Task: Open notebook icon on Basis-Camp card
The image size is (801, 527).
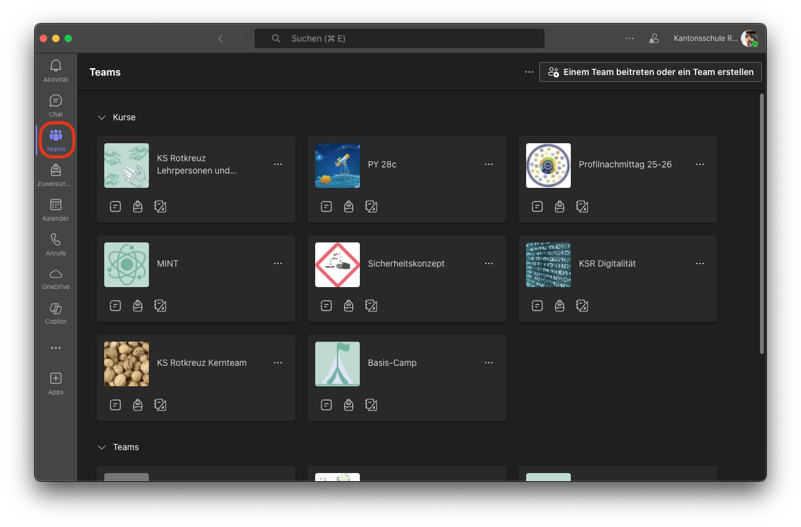Action: [x=326, y=405]
